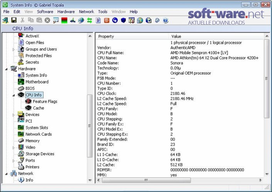Click the Cut scissors toolbar icon
Viewport: 272px width, 192px height.
coord(22,20)
